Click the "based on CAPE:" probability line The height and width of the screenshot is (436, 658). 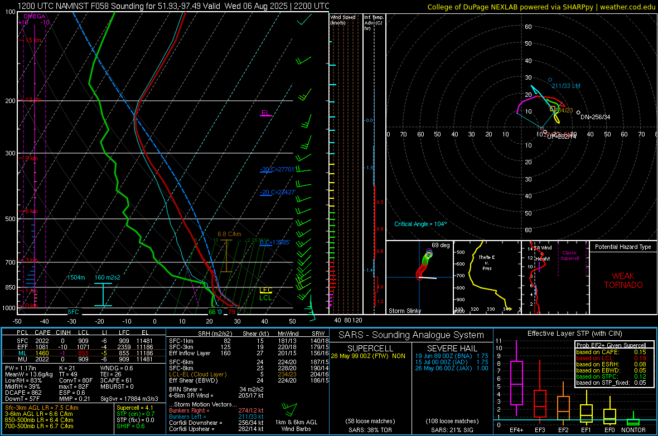point(611,352)
